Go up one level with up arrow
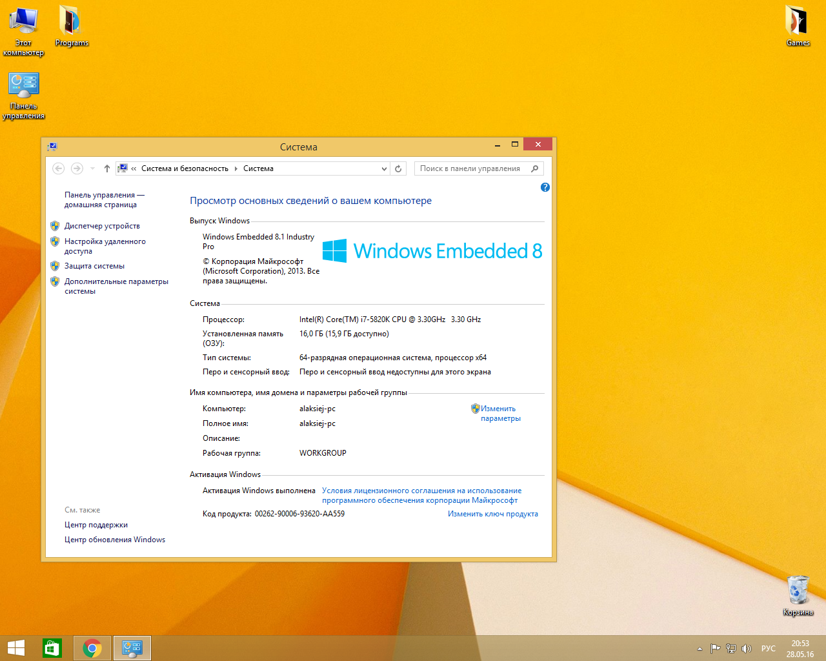 [x=107, y=168]
